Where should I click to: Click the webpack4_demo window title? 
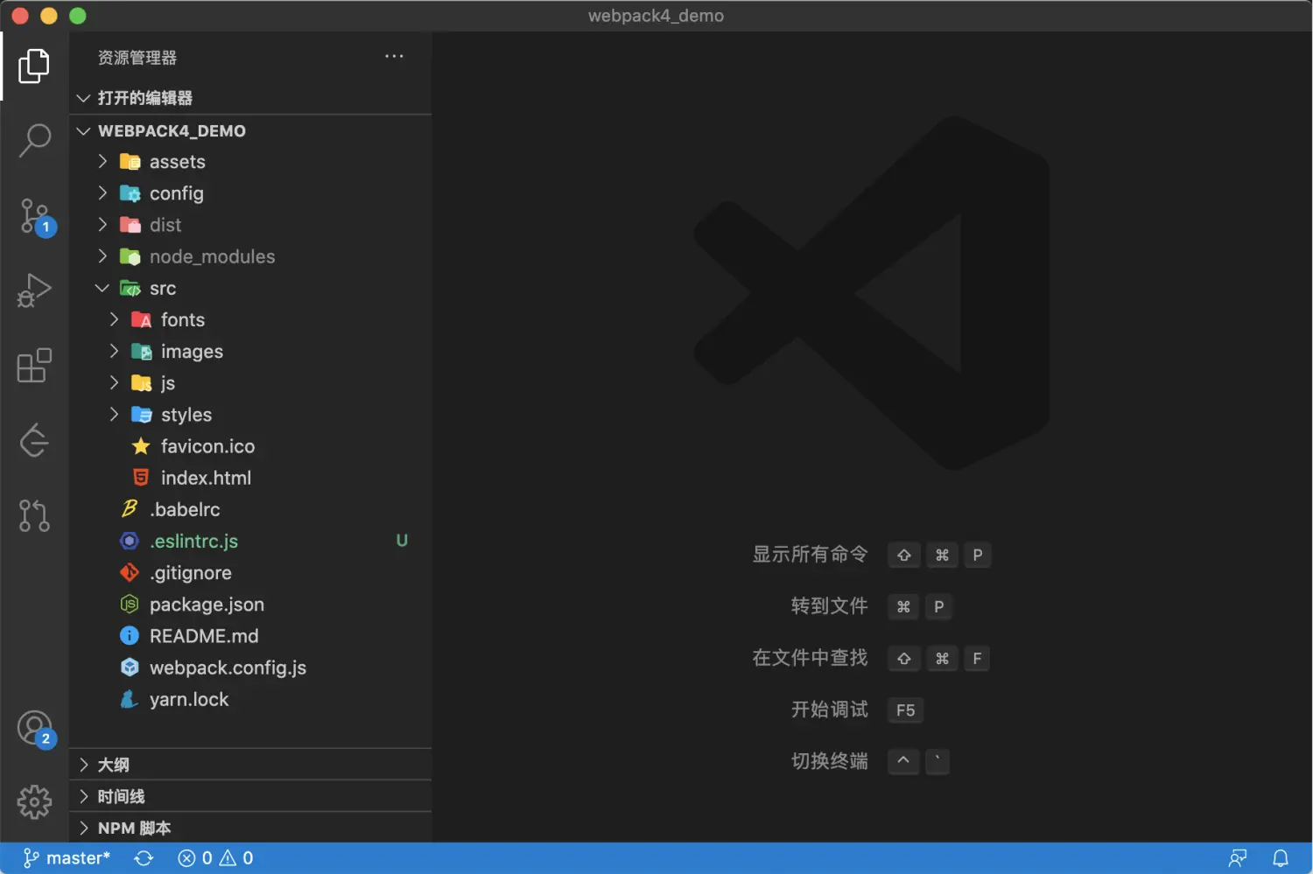click(656, 16)
